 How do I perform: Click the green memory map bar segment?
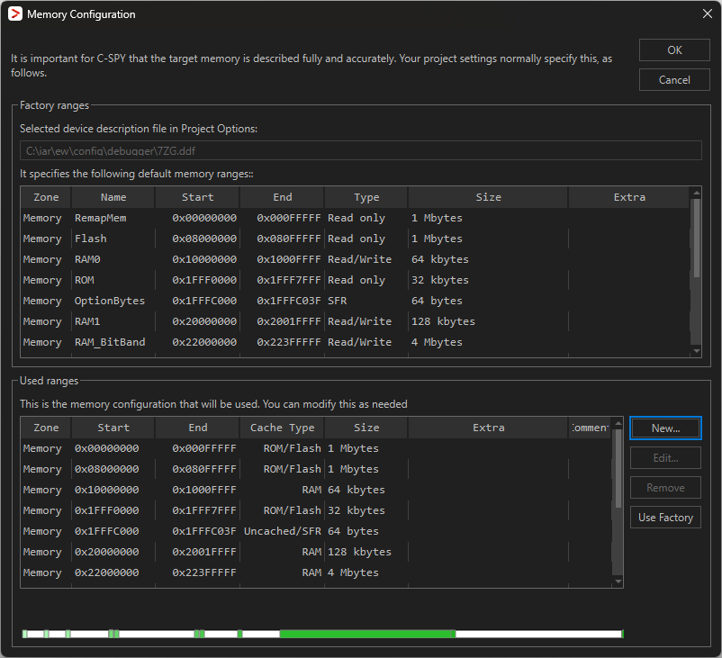367,634
